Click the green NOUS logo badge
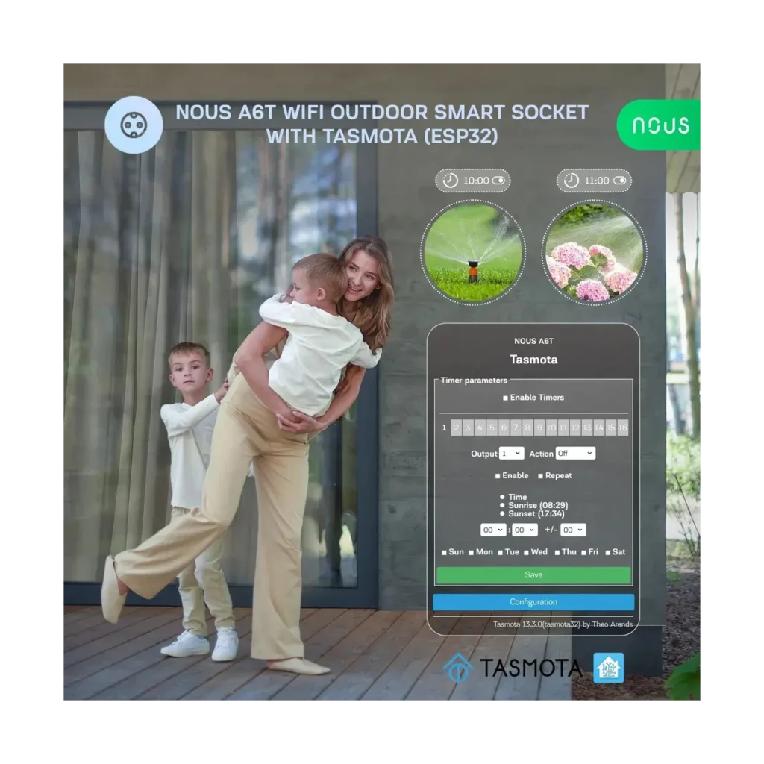This screenshot has width=764, height=764. tap(659, 125)
